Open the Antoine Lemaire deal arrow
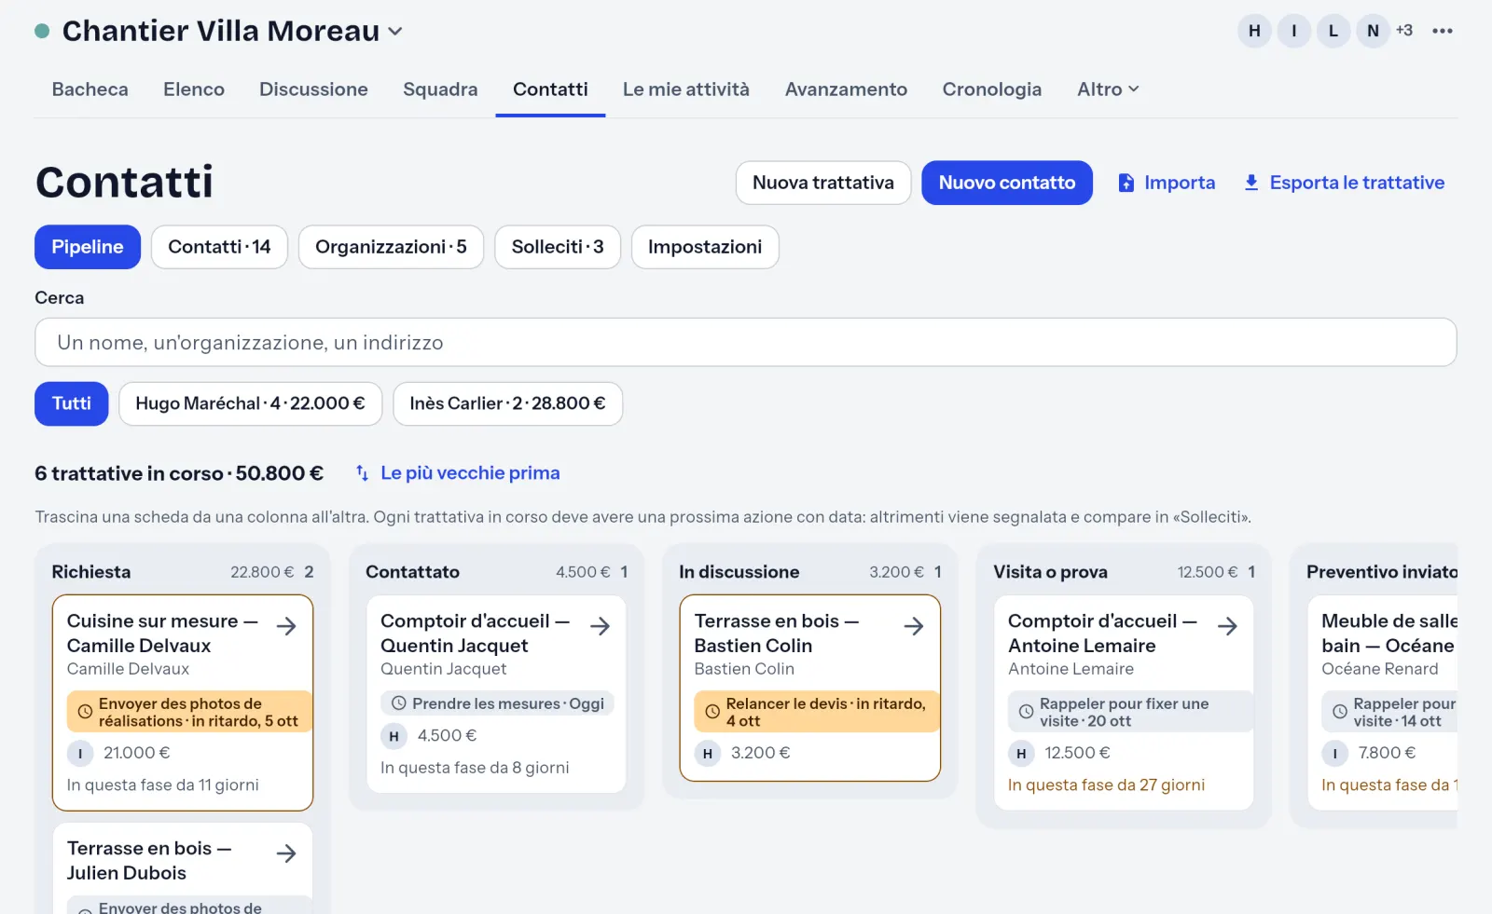This screenshot has width=1492, height=914. point(1227,626)
